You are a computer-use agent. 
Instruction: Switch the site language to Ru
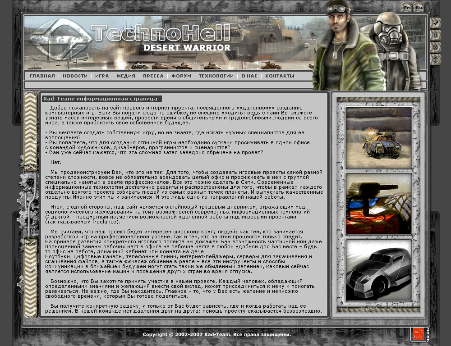click(419, 8)
